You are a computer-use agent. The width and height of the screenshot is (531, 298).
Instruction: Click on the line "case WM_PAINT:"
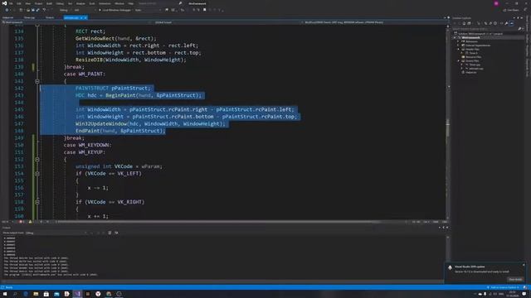pyautogui.click(x=85, y=74)
